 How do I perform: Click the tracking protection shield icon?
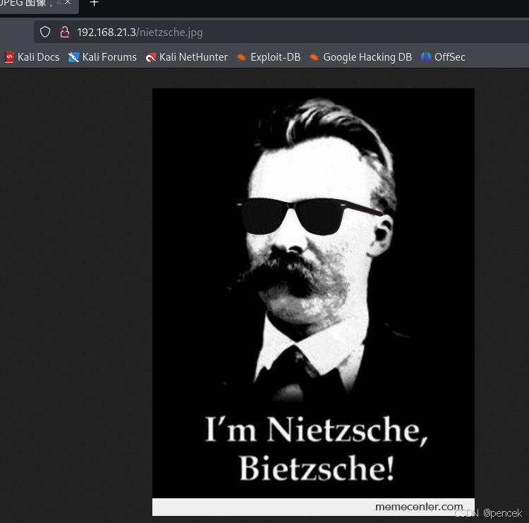click(45, 32)
